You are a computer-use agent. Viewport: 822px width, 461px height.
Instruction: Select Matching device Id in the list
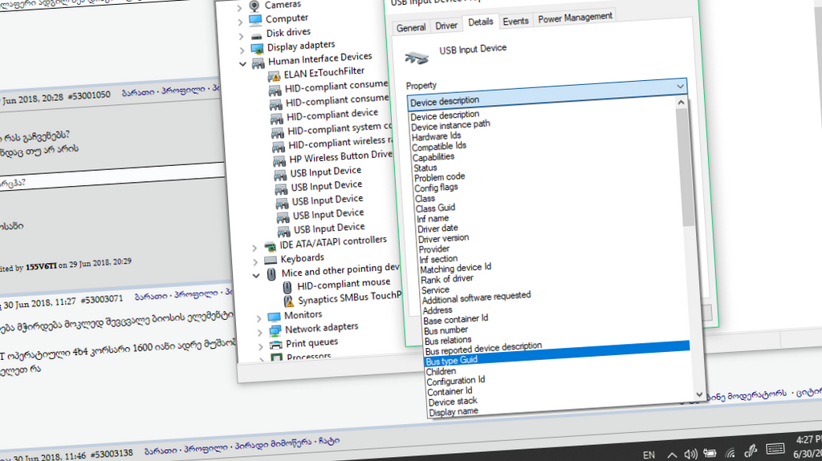[456, 268]
